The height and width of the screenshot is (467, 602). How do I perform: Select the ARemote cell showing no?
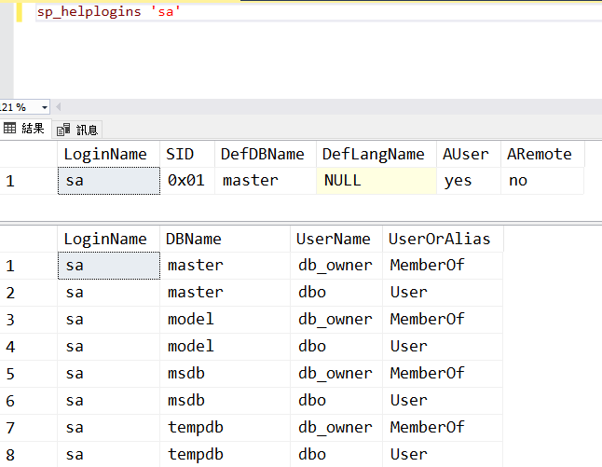tap(542, 181)
